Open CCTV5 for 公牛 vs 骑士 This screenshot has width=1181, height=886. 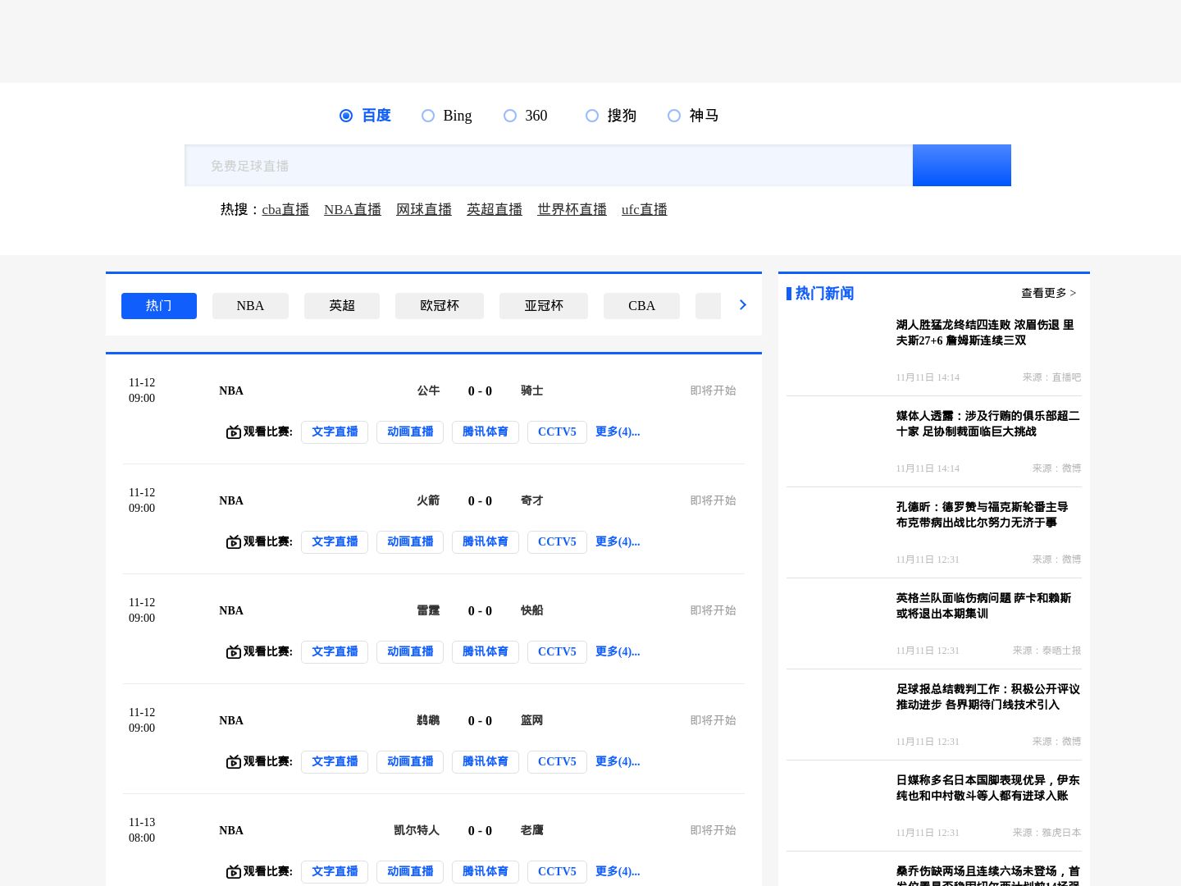(x=557, y=432)
